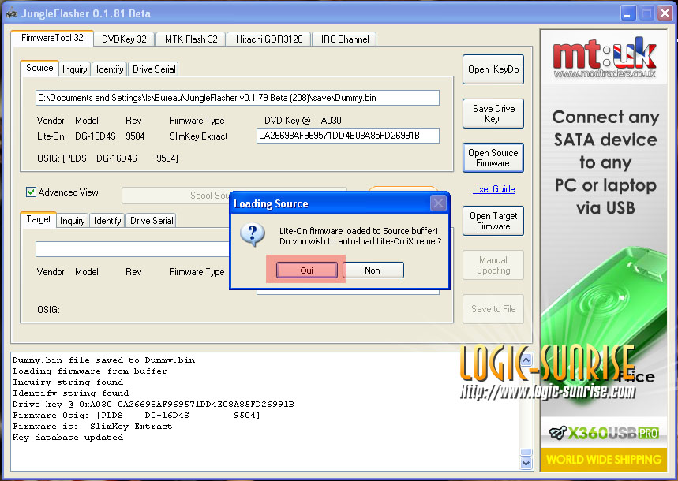Click the Save to File button
The width and height of the screenshot is (678, 481).
pos(493,309)
